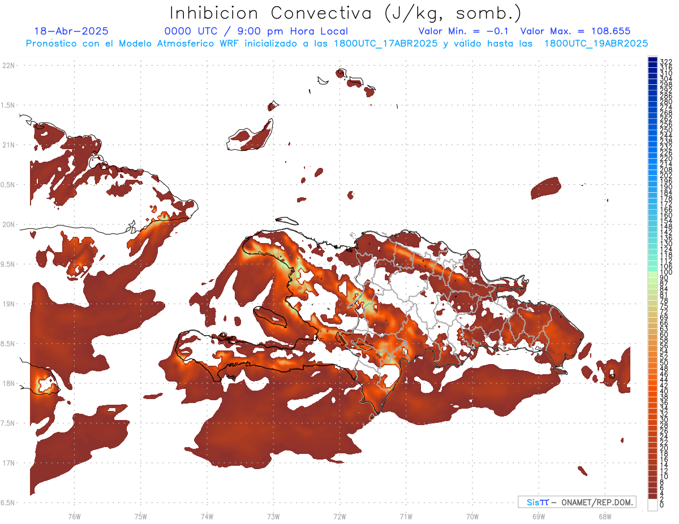
Task: Click the white swatch beside 0 on colorbar
Action: [x=652, y=505]
